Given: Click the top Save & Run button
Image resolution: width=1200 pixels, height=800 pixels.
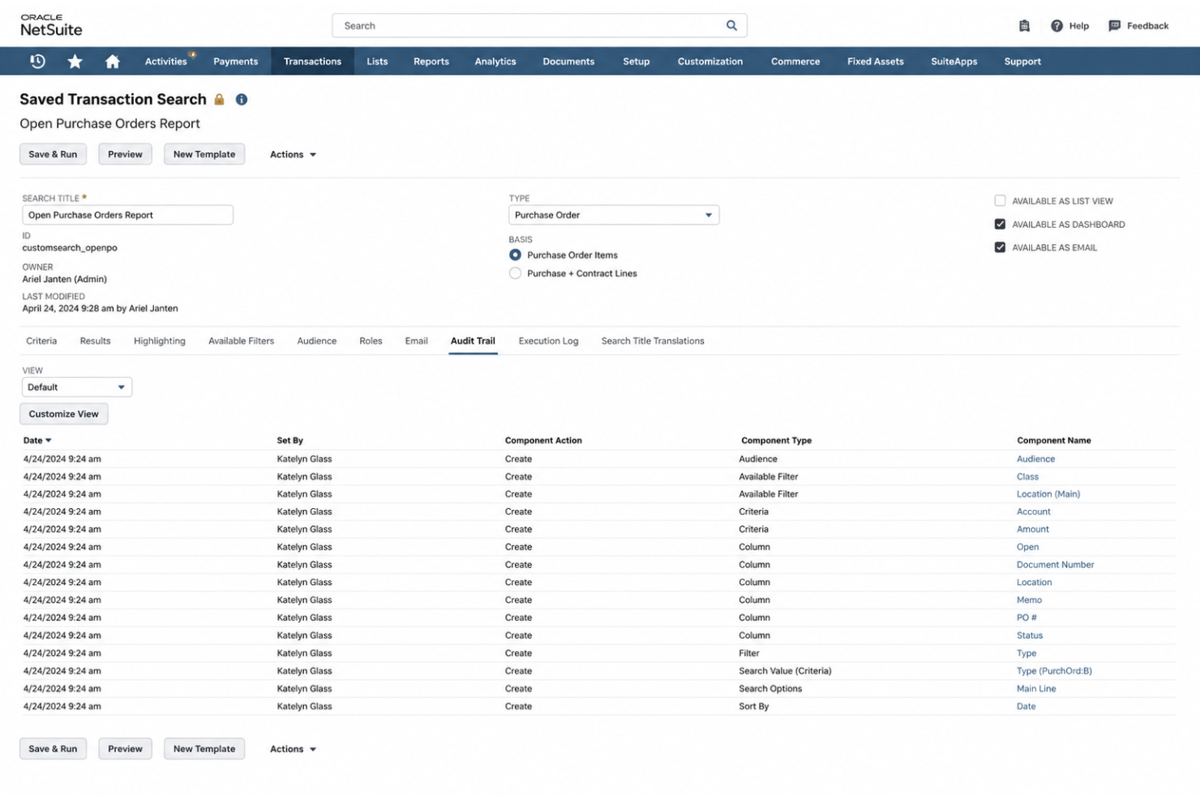Looking at the screenshot, I should 53,154.
